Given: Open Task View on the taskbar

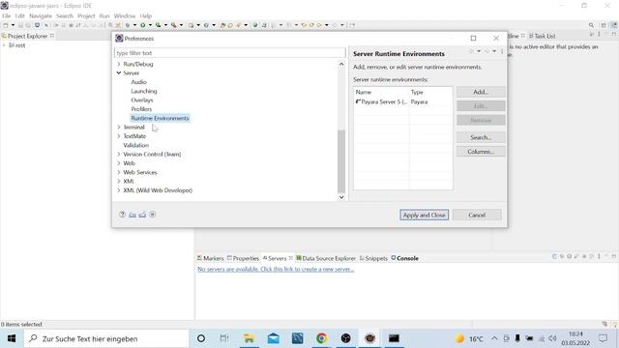Looking at the screenshot, I should click(x=224, y=338).
